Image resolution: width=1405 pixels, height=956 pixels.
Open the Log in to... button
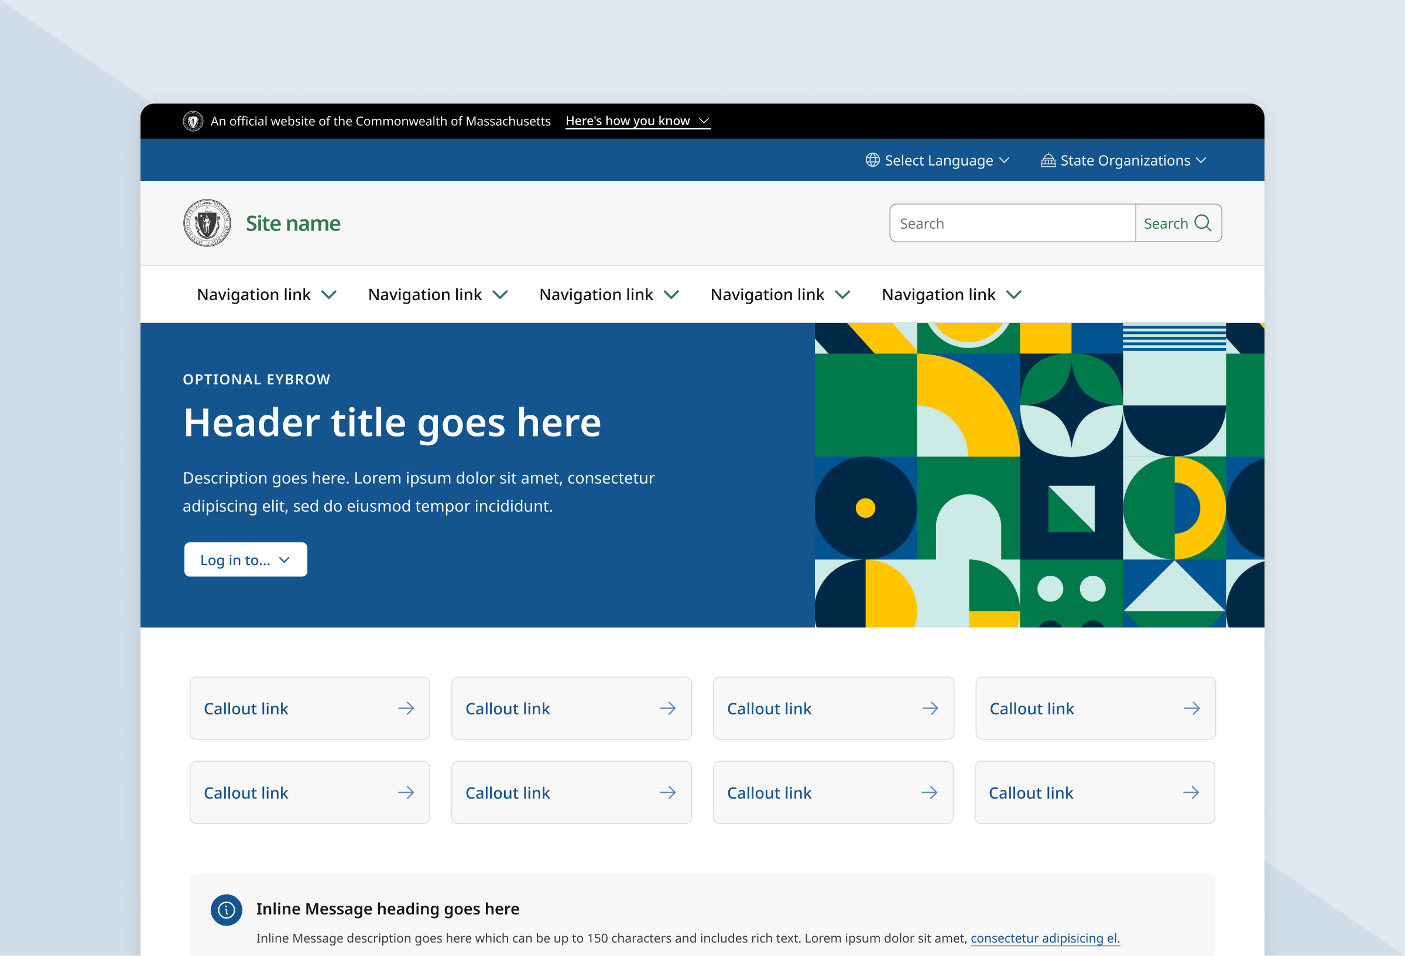pyautogui.click(x=245, y=559)
